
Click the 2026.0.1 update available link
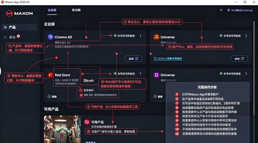[x=168, y=58]
